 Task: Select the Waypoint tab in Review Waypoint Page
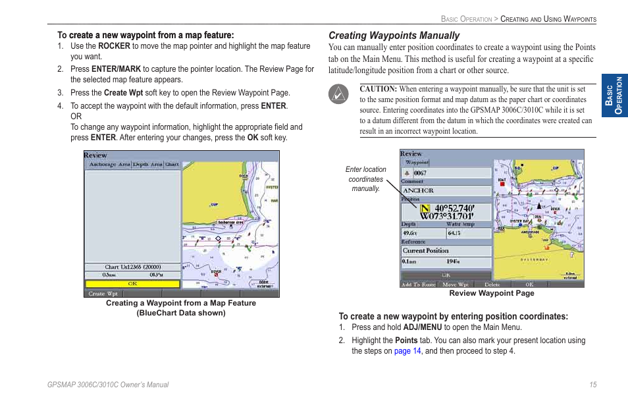pos(417,162)
